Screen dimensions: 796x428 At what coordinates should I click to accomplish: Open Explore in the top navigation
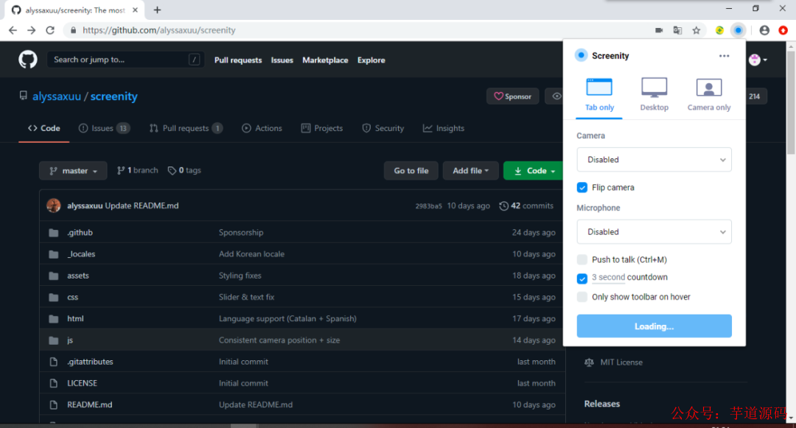click(371, 60)
